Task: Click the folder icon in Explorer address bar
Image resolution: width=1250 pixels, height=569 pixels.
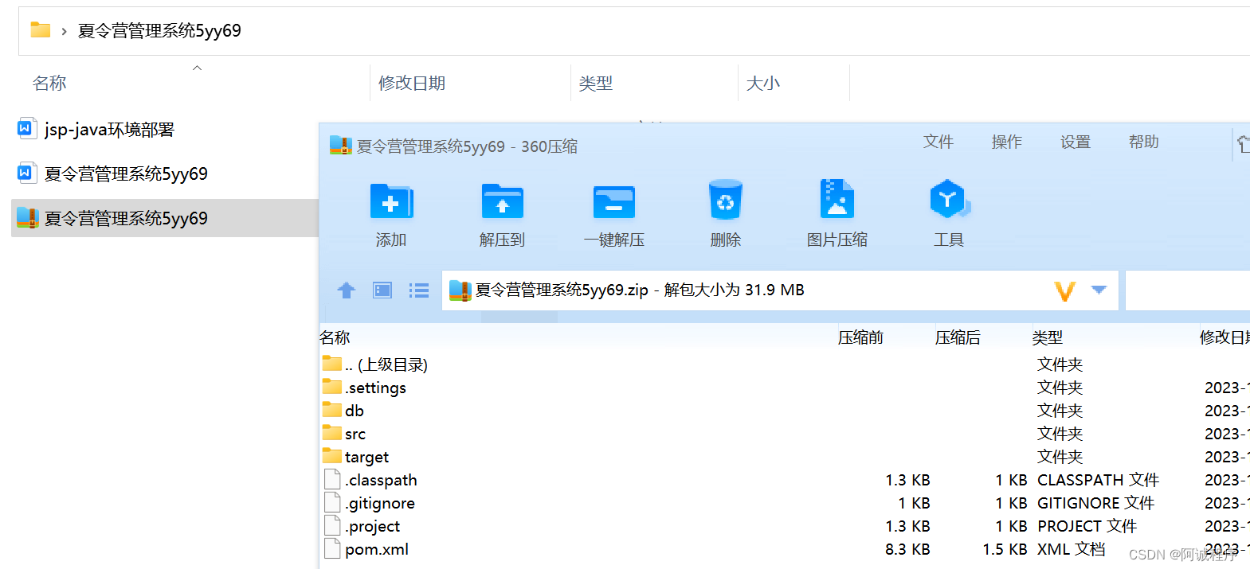Action: coord(41,29)
